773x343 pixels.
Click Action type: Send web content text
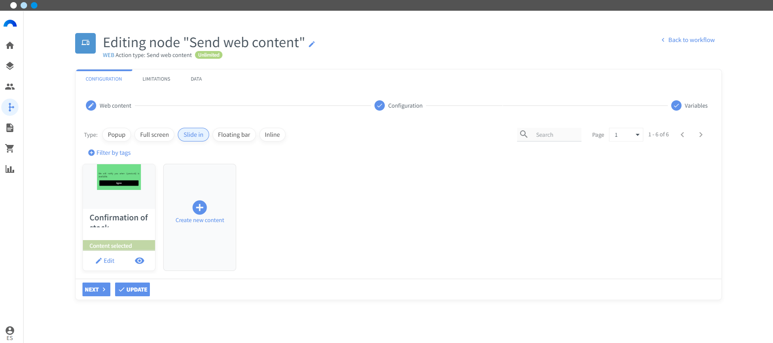(154, 55)
